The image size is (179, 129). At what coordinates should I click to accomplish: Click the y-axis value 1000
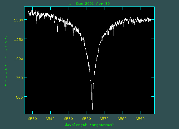(x=19, y=59)
